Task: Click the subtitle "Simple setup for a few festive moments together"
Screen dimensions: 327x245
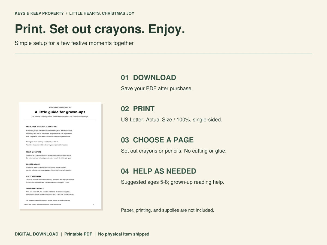Action: click(x=74, y=43)
